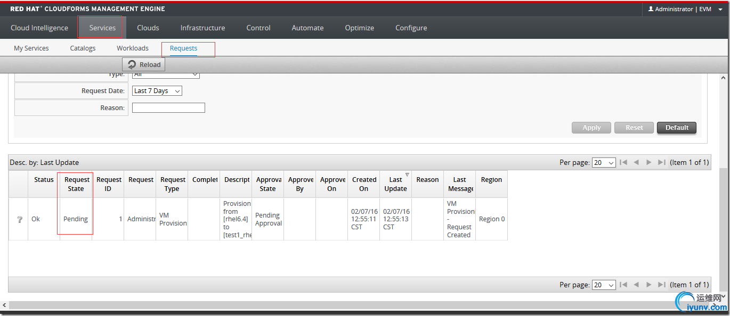Switch to Requests tab
The image size is (730, 316).
[183, 48]
